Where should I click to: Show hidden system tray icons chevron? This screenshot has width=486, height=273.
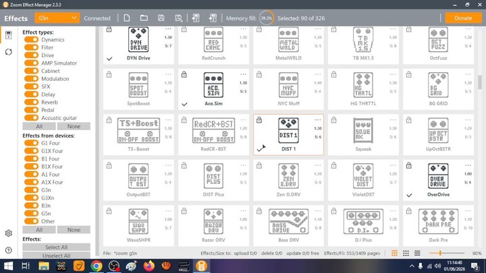click(412, 266)
